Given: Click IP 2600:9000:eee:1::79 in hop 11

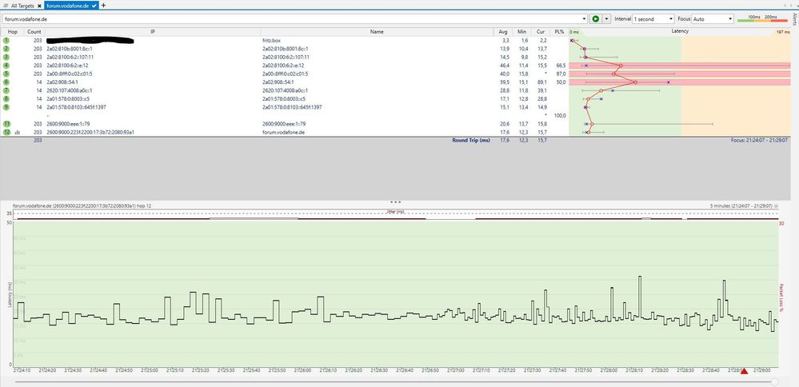Looking at the screenshot, I should pos(68,124).
